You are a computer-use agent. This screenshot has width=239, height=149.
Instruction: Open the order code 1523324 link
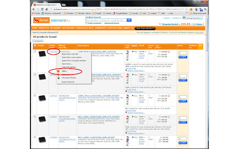click(x=53, y=51)
